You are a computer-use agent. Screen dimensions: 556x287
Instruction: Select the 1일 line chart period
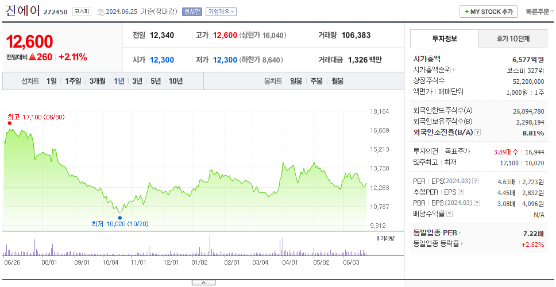pyautogui.click(x=52, y=81)
